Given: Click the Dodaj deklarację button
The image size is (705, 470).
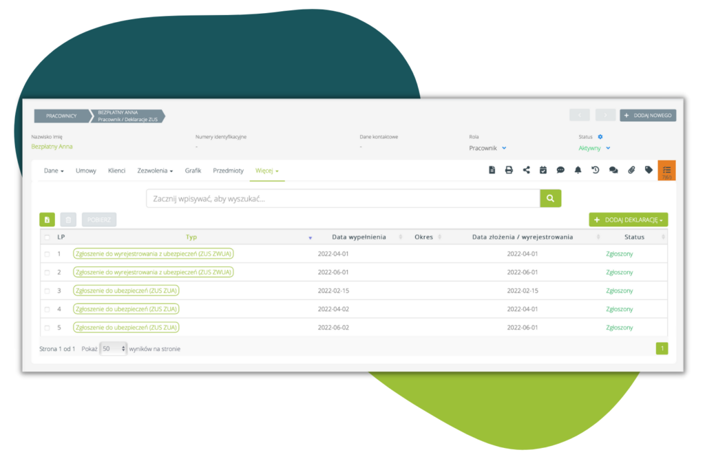Looking at the screenshot, I should pos(628,220).
